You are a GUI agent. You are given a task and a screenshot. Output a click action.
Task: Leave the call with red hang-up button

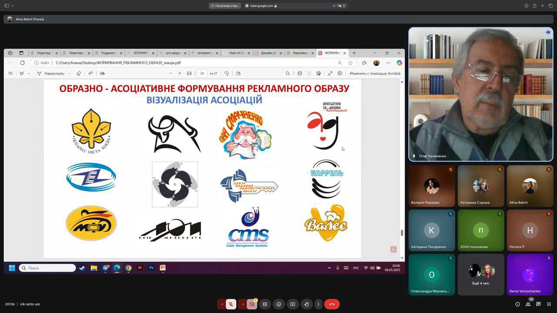coord(332,304)
